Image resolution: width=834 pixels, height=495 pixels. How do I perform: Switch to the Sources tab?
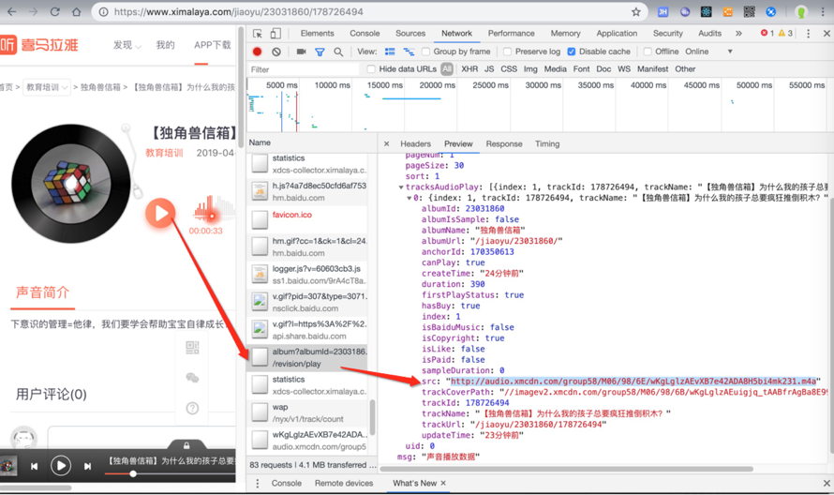pyautogui.click(x=410, y=34)
